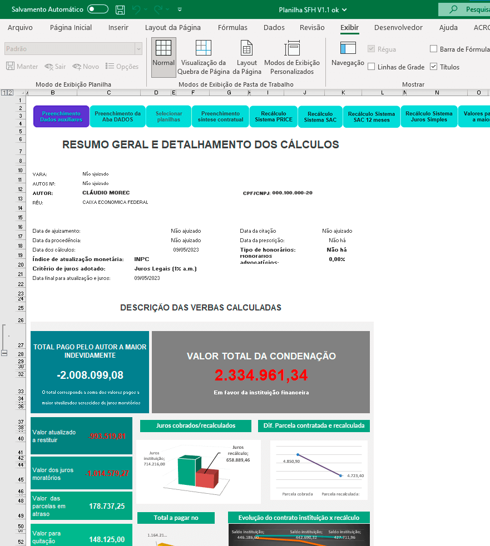Image resolution: width=490 pixels, height=546 pixels.
Task: Switch to the Inserir tab
Action: [x=118, y=28]
